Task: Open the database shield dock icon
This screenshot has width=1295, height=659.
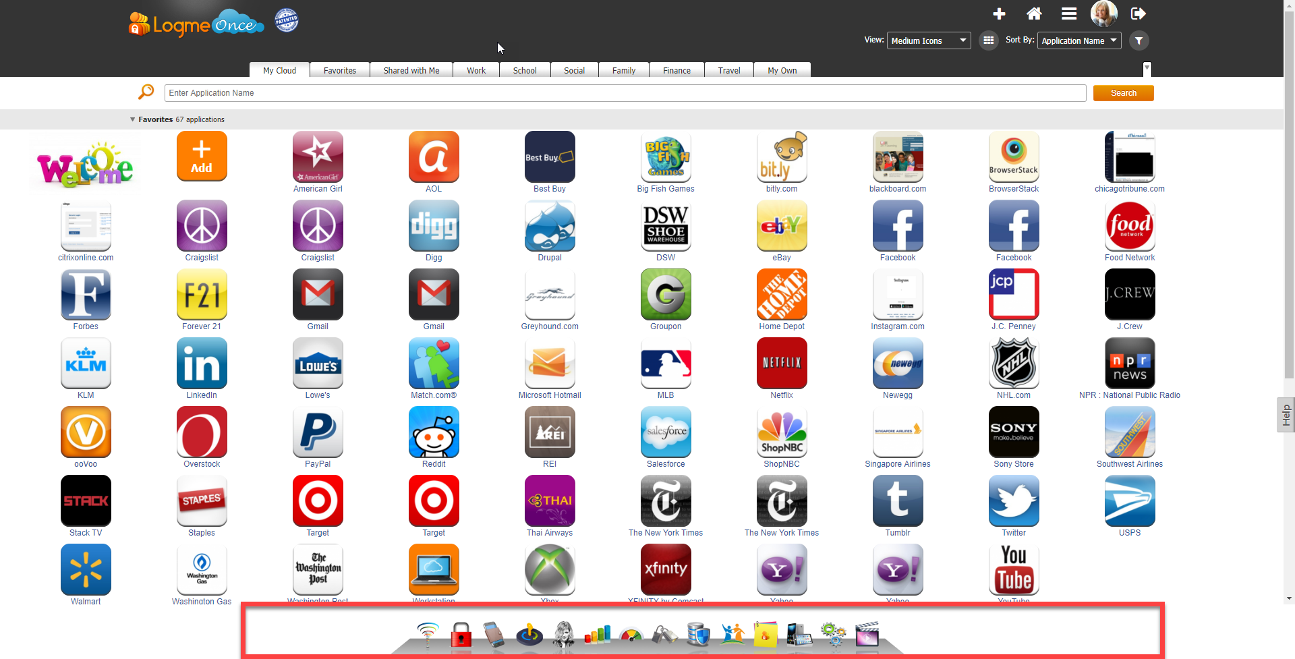Action: tap(698, 635)
